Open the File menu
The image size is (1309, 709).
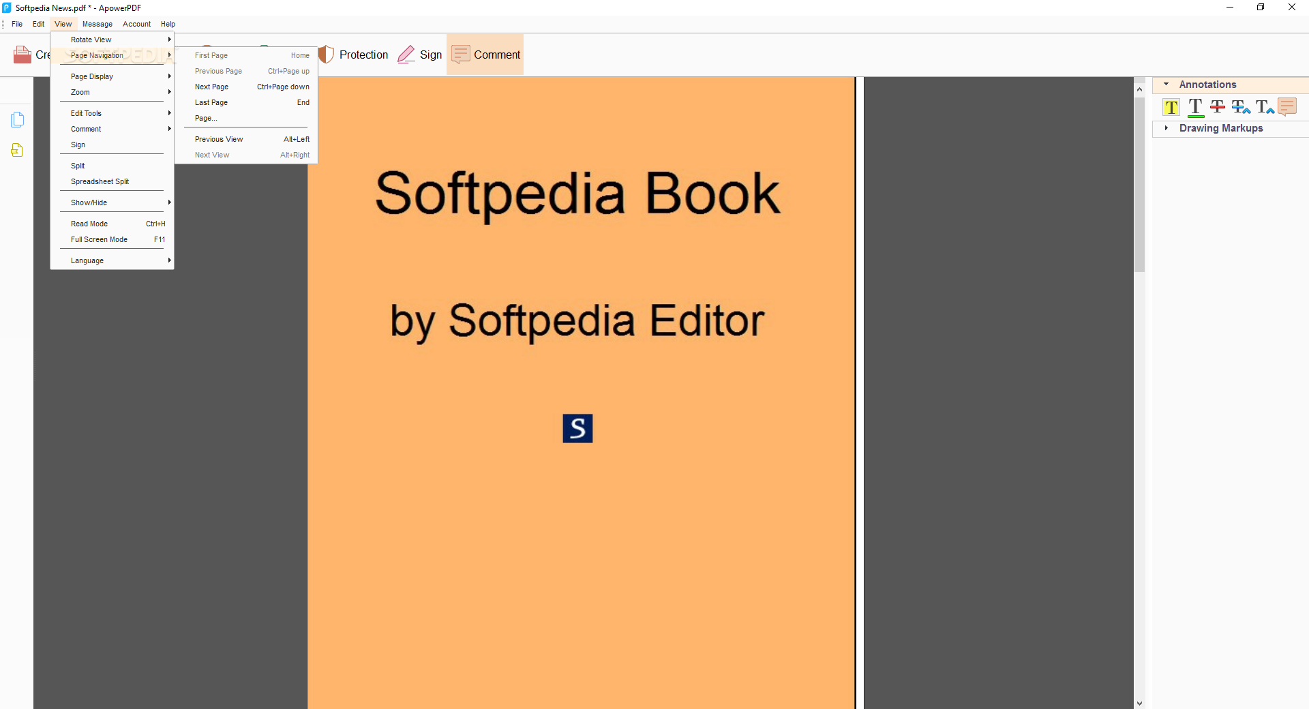coord(17,24)
